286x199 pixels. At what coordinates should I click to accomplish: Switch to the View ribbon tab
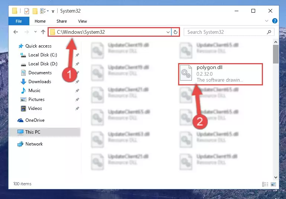click(x=83, y=21)
